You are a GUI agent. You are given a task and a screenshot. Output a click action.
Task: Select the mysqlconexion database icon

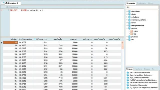point(129,25)
